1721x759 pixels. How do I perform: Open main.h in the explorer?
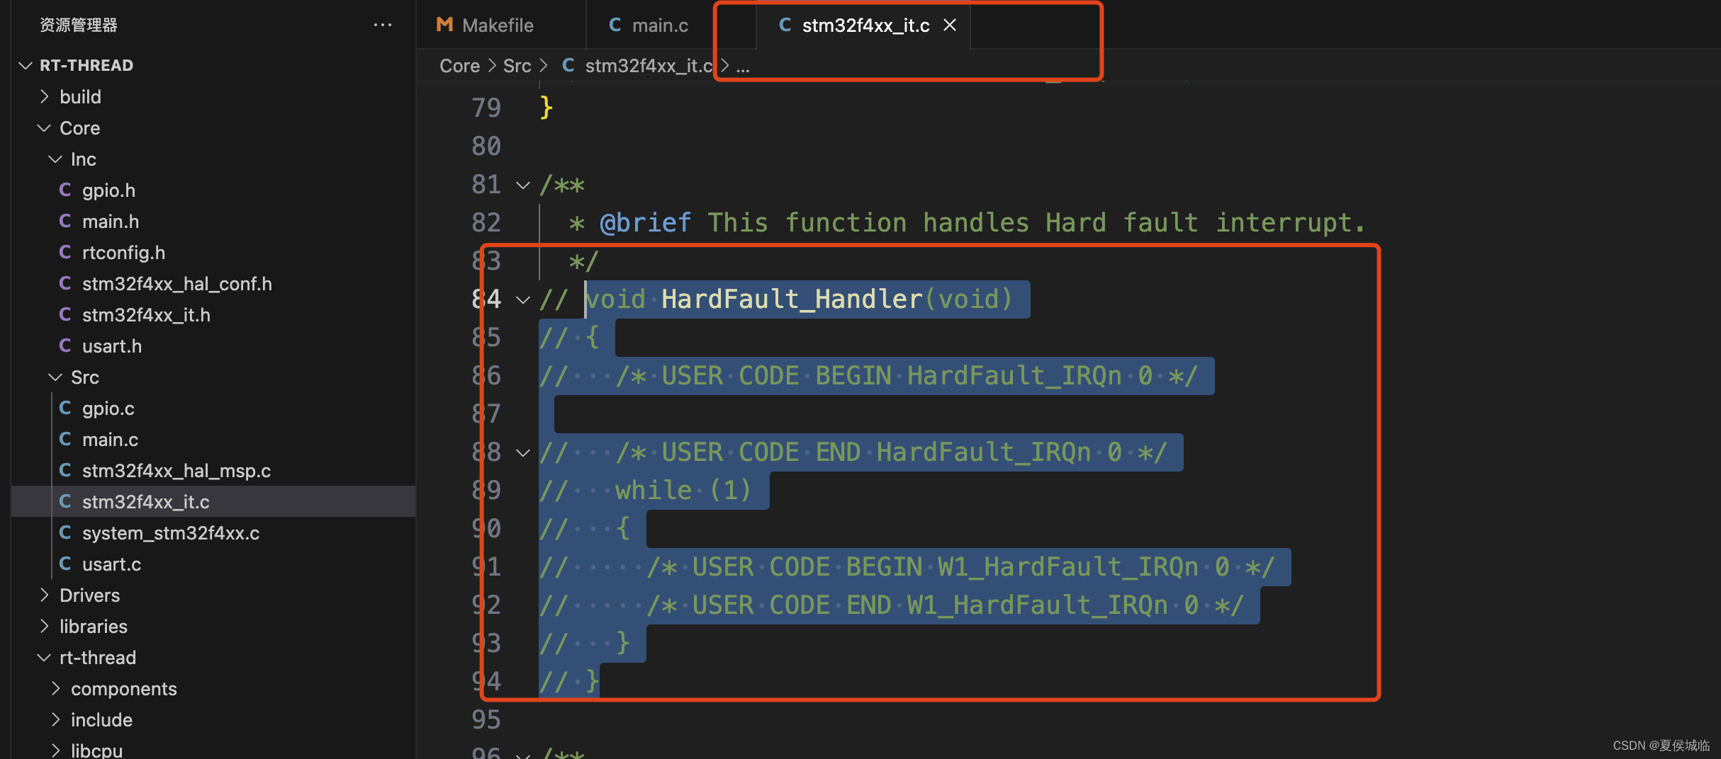[x=213, y=221]
